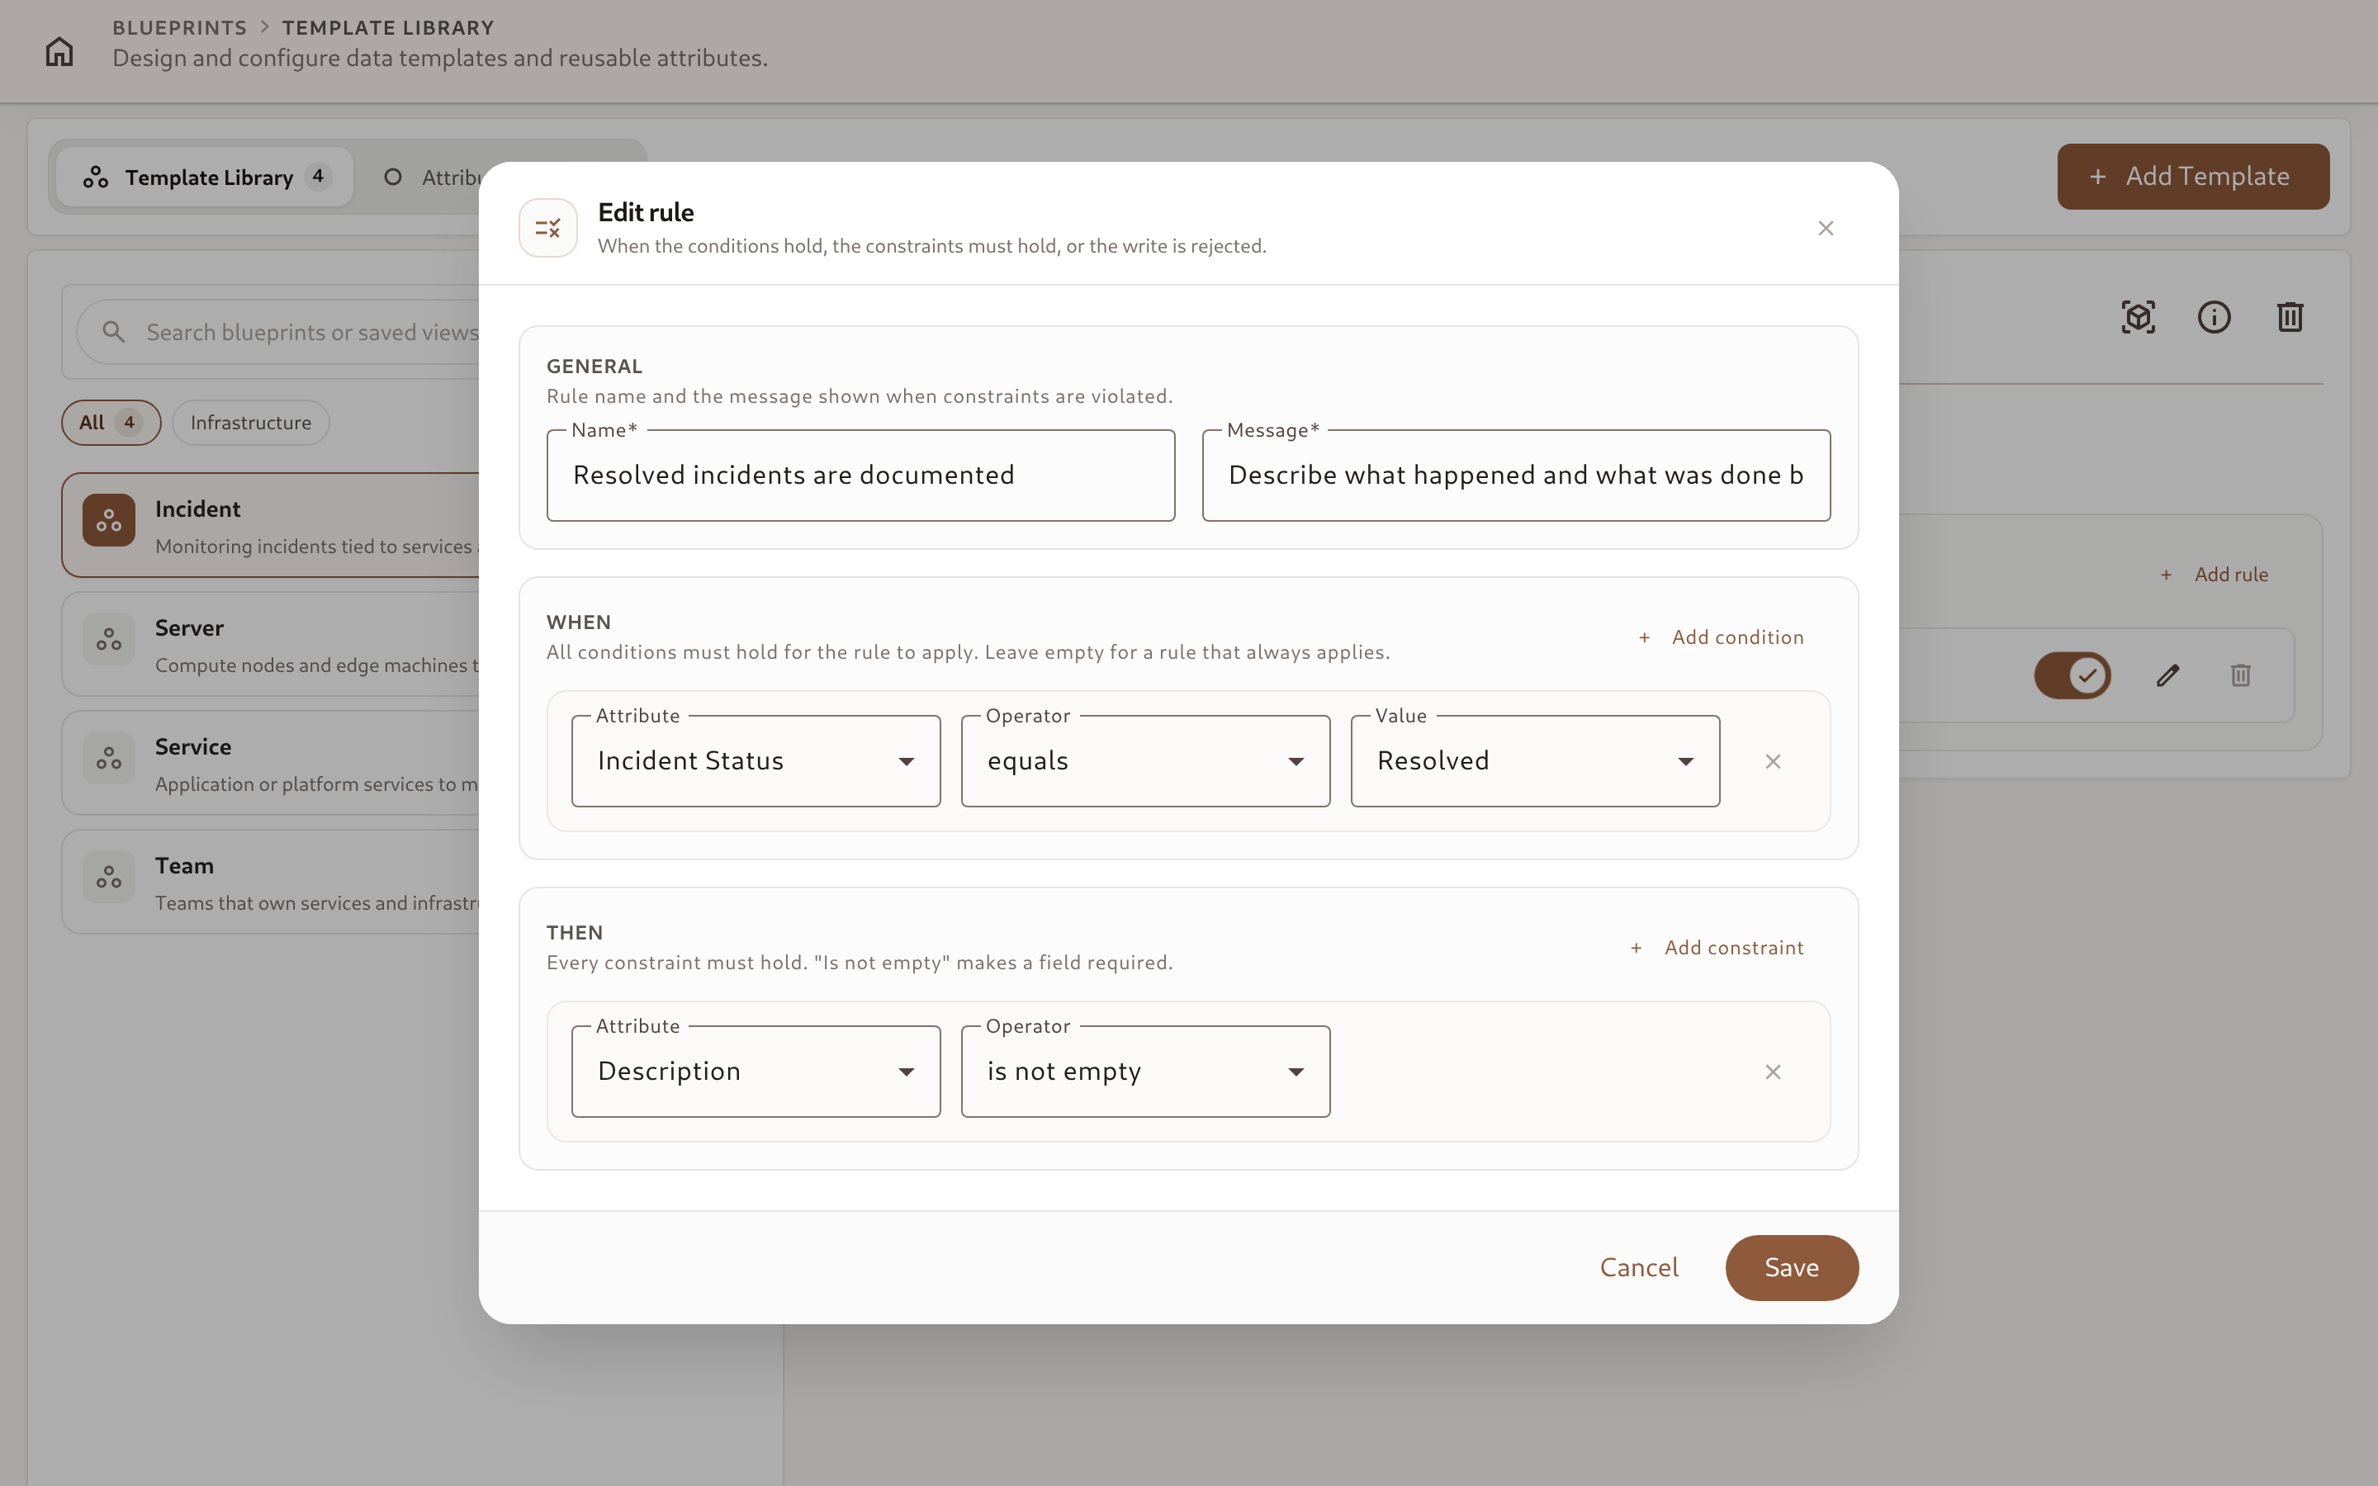This screenshot has height=1486, width=2378.
Task: Click the info circle icon
Action: (2214, 318)
